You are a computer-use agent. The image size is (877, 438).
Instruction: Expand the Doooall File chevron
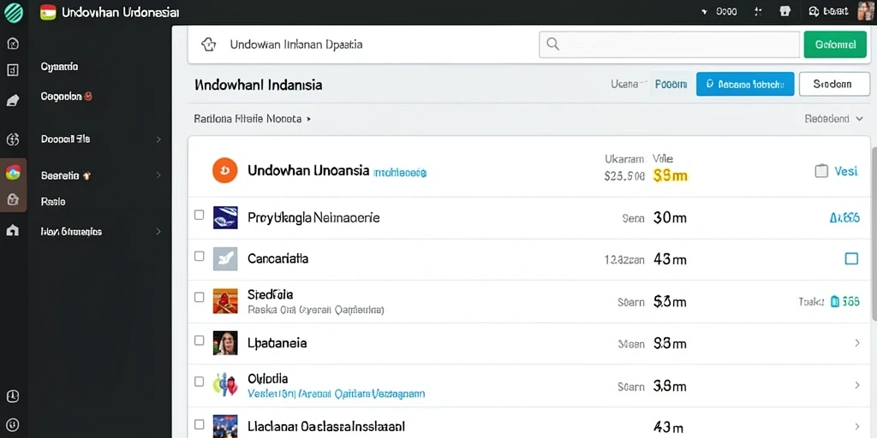[158, 139]
